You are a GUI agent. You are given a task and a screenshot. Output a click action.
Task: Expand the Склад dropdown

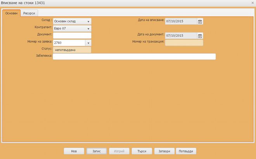[x=88, y=22]
